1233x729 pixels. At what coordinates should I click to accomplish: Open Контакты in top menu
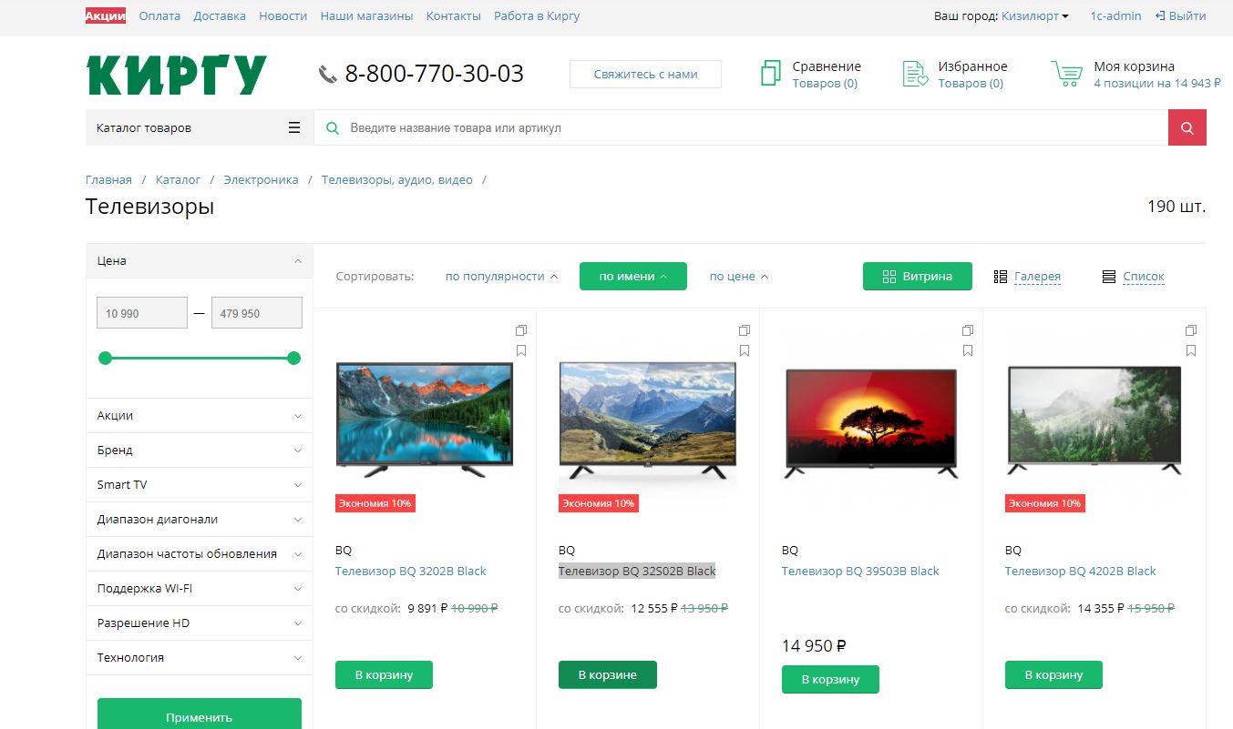point(453,15)
